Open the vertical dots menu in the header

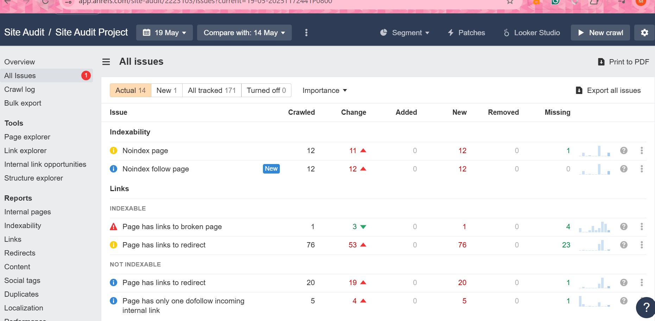[x=306, y=33]
